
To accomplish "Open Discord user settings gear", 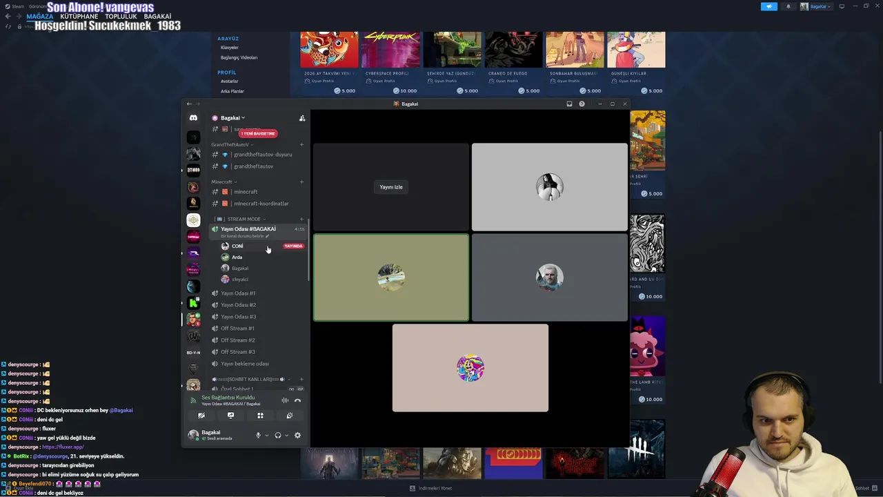I will pos(297,436).
